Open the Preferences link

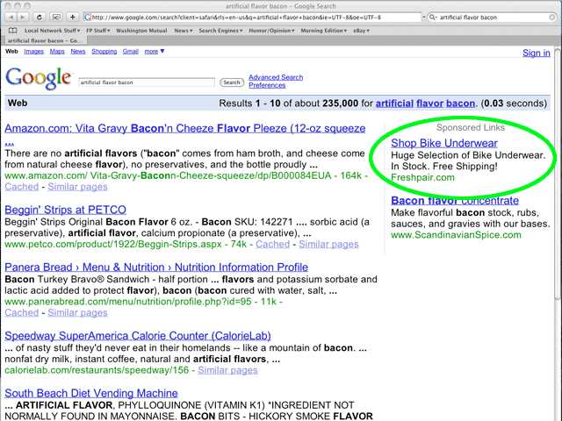[267, 85]
